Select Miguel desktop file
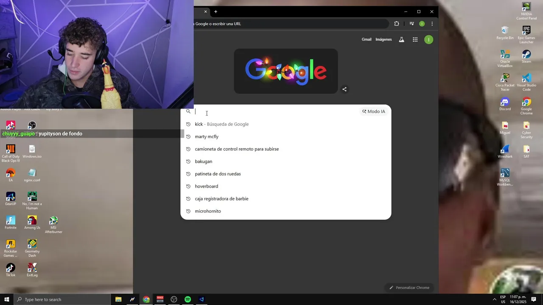 [505, 128]
